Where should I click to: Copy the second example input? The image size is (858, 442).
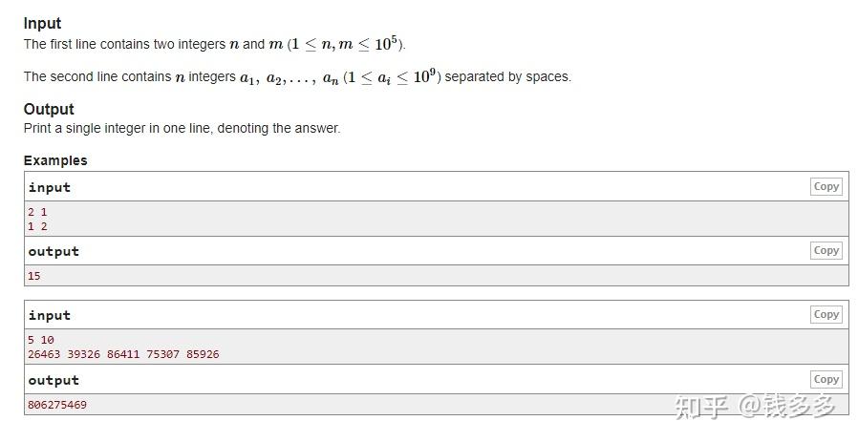pos(826,315)
